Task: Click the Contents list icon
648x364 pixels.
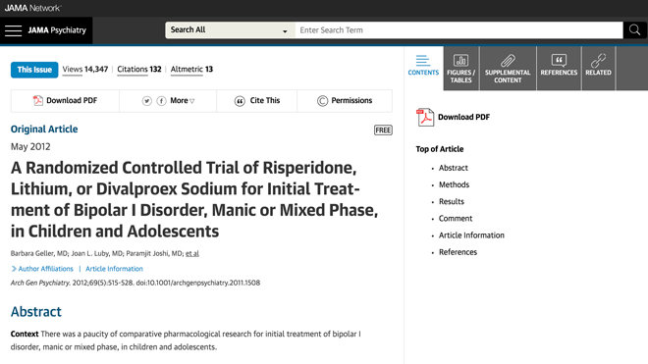Action: 423,60
